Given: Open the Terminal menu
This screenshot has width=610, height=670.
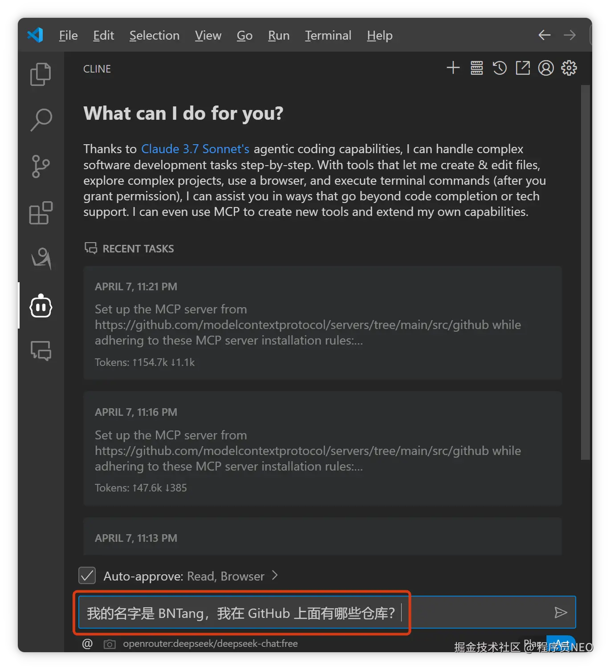Looking at the screenshot, I should 328,35.
